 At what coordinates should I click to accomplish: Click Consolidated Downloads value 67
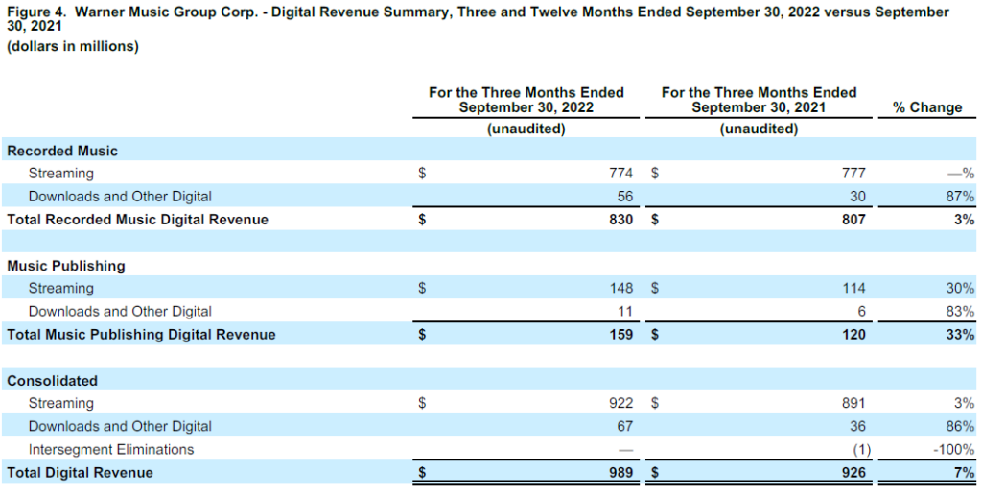coord(624,427)
